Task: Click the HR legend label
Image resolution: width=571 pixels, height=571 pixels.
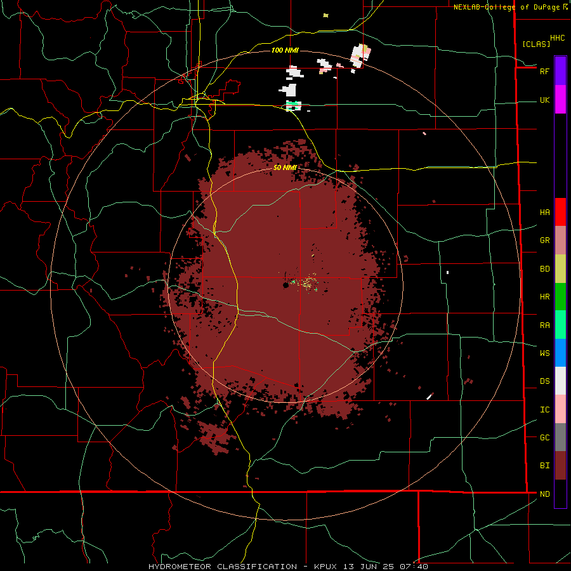Action: click(544, 297)
